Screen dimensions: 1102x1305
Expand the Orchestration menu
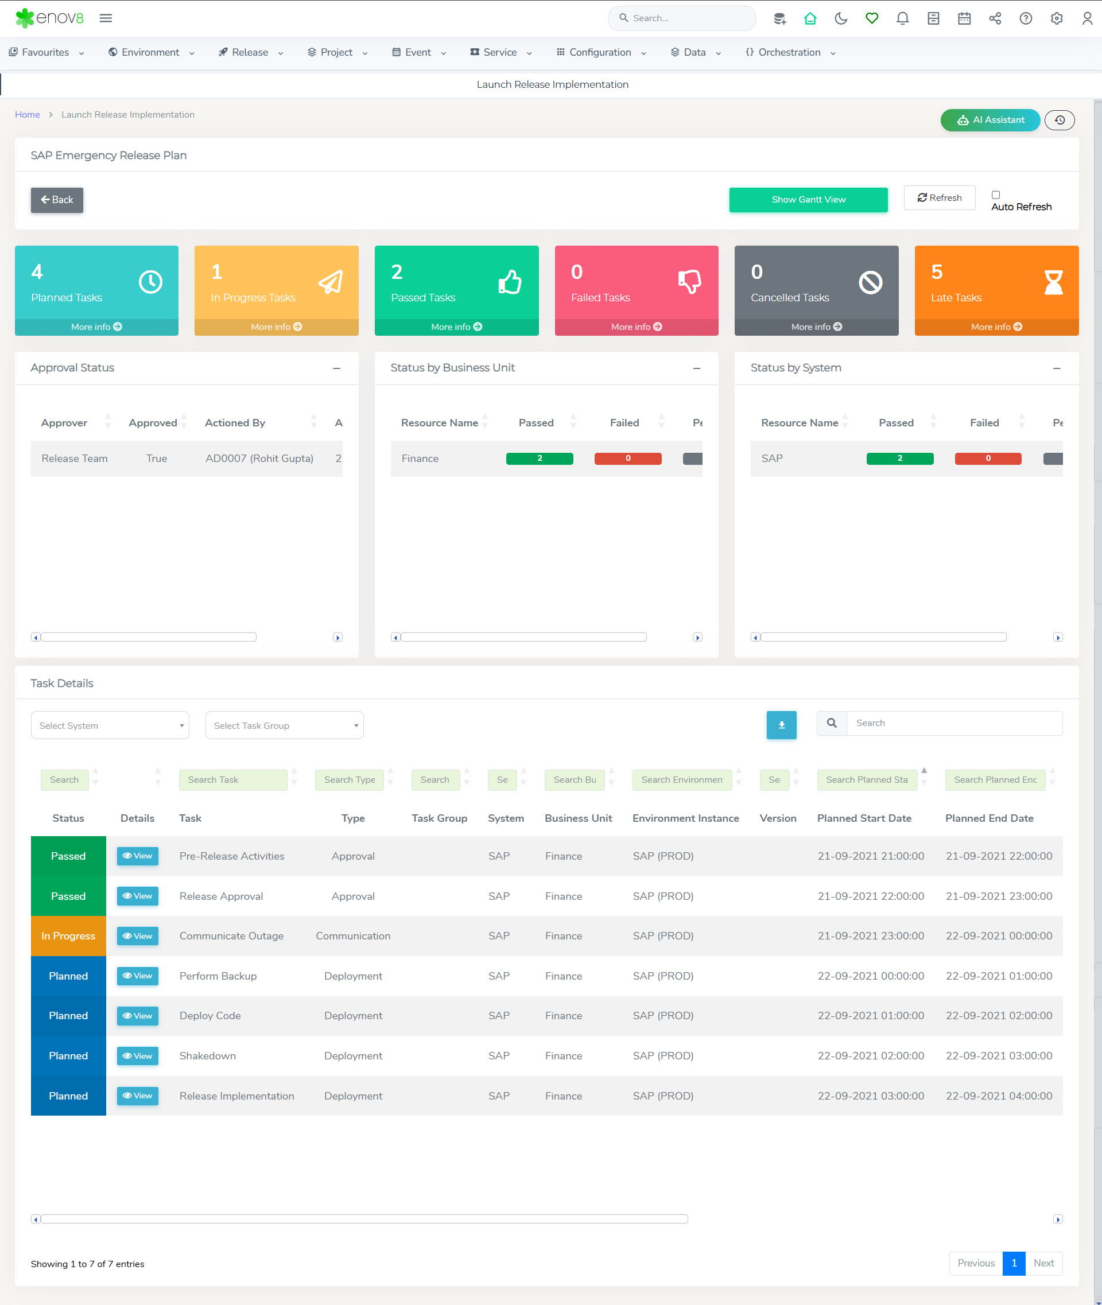tap(790, 52)
